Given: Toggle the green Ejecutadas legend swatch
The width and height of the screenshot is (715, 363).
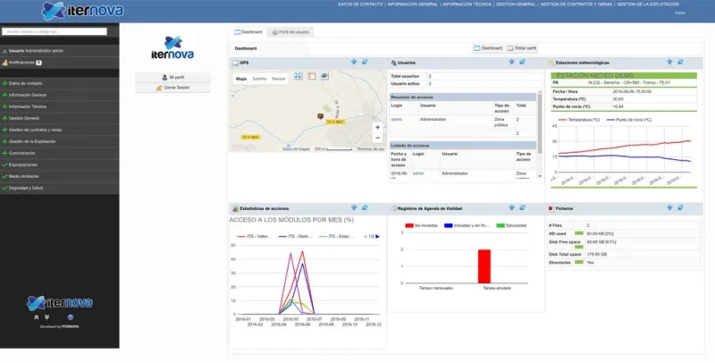Looking at the screenshot, I should tap(500, 225).
